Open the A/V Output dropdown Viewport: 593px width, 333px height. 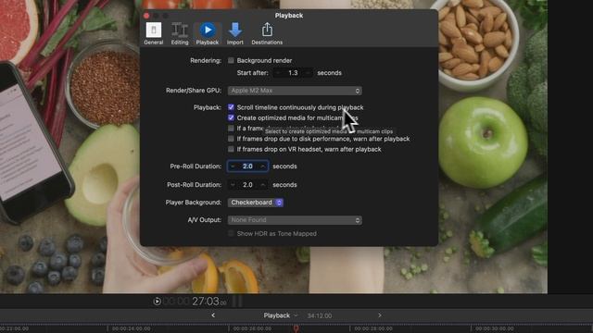pyautogui.click(x=295, y=220)
